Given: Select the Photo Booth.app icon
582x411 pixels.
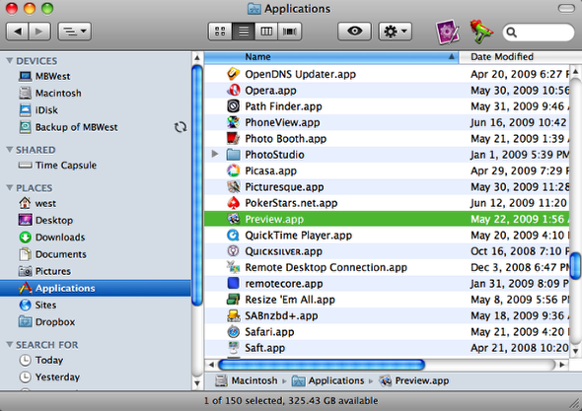Looking at the screenshot, I should coord(233,138).
